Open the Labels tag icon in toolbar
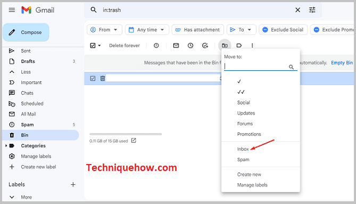This screenshot has width=356, height=204. coord(239,45)
